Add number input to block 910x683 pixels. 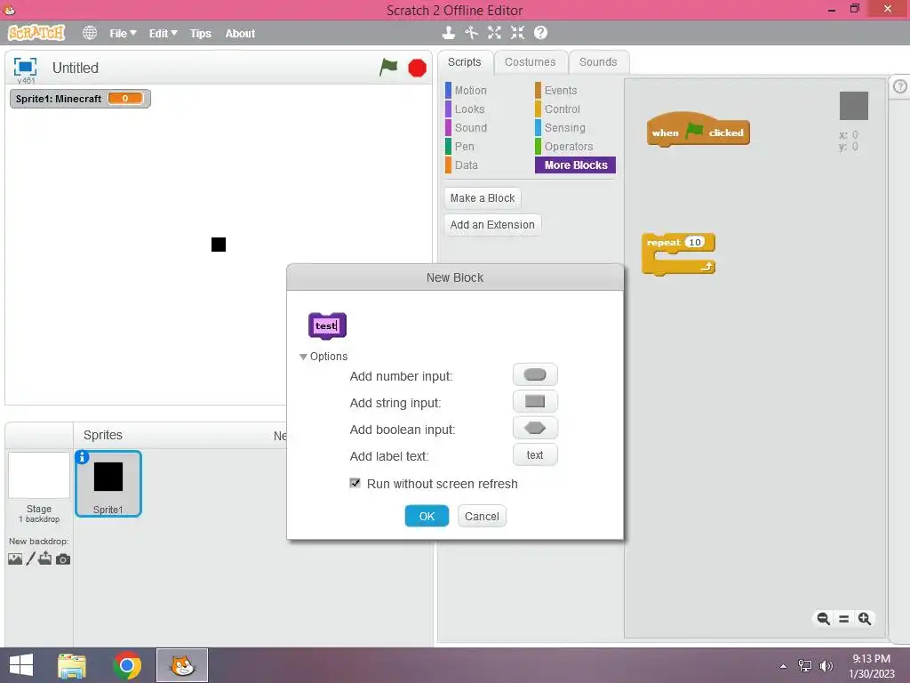pyautogui.click(x=534, y=374)
